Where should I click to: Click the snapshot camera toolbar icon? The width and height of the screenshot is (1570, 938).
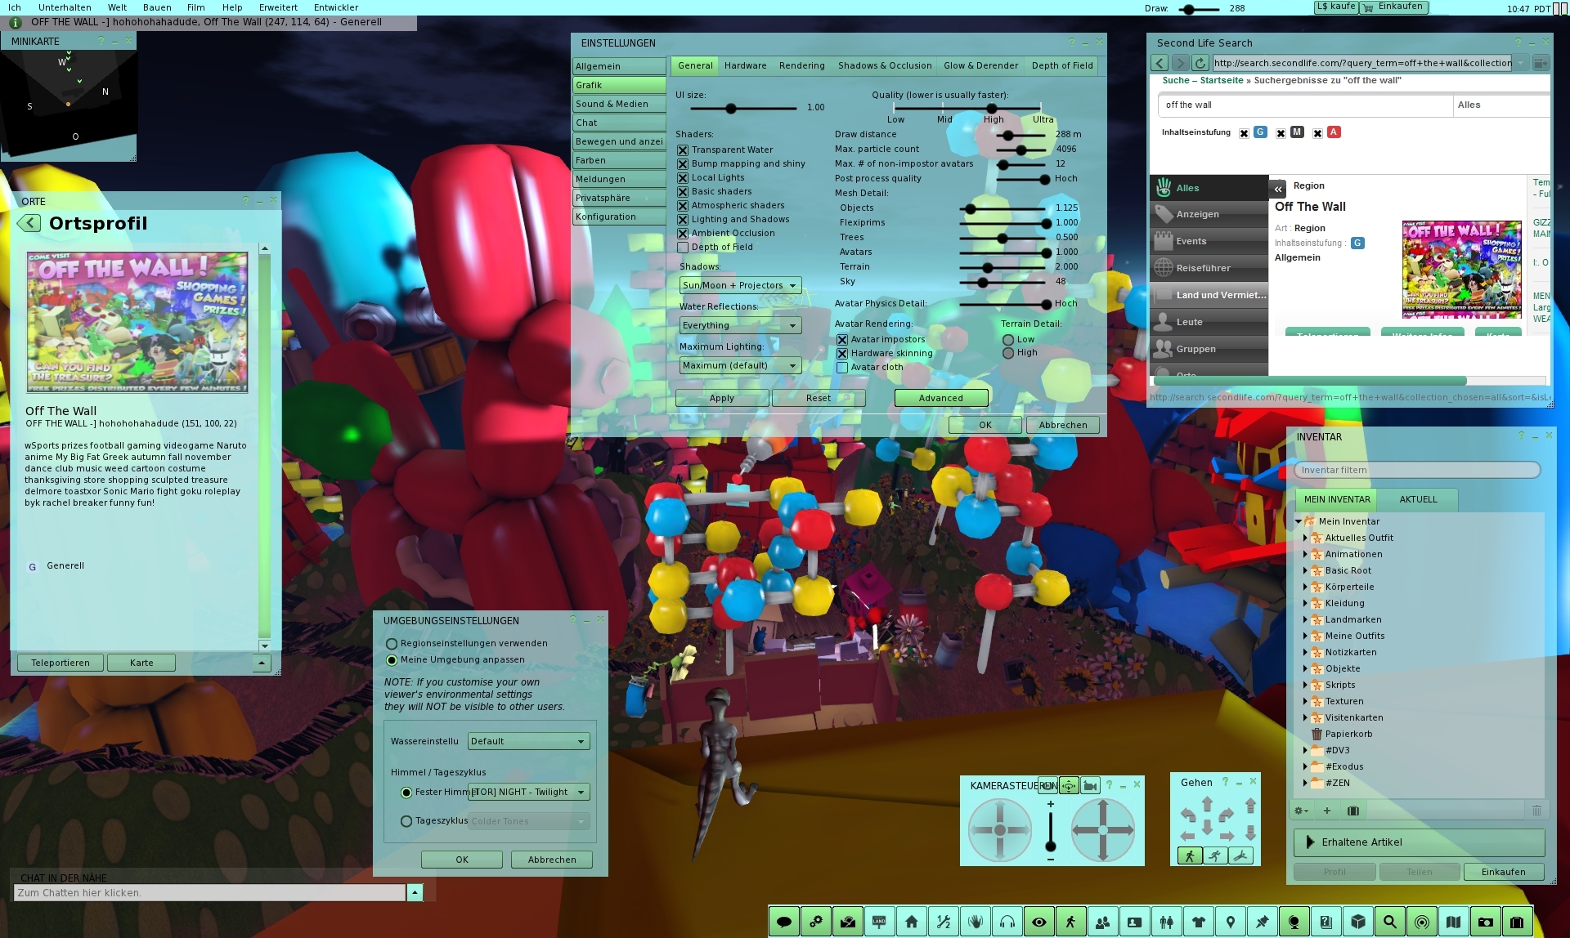tap(1485, 922)
